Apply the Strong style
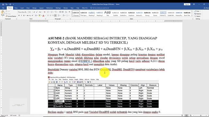The image size is (209, 117). [147, 14]
